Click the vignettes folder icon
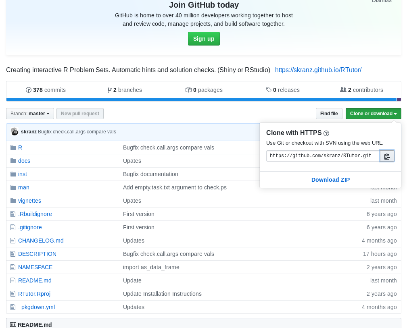Image resolution: width=407 pixels, height=328 pixels. point(13,201)
